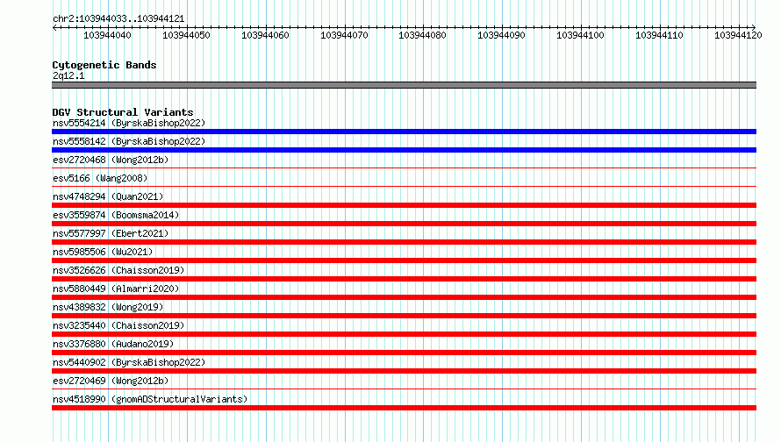This screenshot has width=781, height=442.
Task: Open variant nsv3235440 (Chaisson2019) label
Action: pyautogui.click(x=118, y=325)
